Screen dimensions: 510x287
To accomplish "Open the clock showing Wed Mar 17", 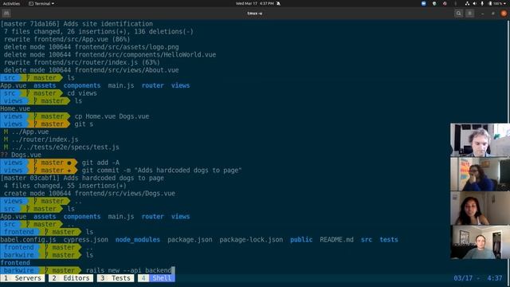I will point(255,3).
